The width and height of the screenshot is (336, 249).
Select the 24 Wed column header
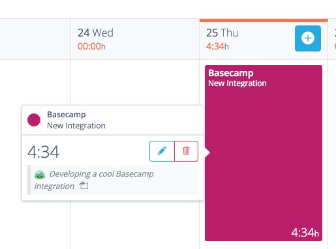pos(135,39)
